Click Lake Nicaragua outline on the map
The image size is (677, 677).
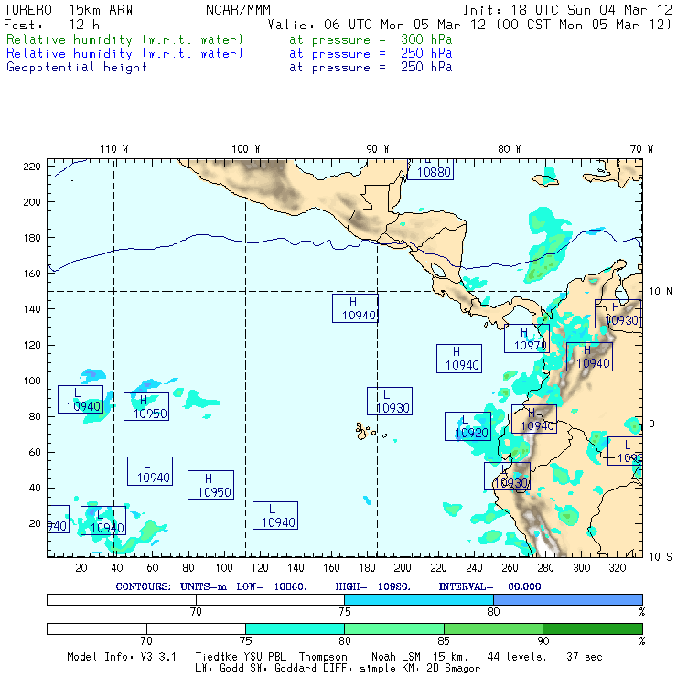click(437, 270)
